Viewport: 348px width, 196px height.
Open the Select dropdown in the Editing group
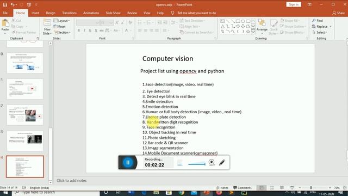[320, 33]
